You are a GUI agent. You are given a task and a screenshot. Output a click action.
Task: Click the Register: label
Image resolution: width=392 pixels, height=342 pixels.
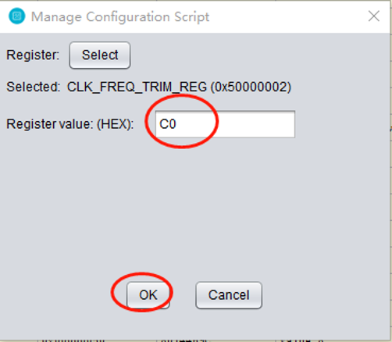pos(33,55)
